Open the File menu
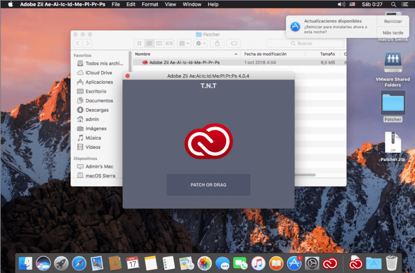Viewport: 415px width, 273px height. tap(116, 4)
